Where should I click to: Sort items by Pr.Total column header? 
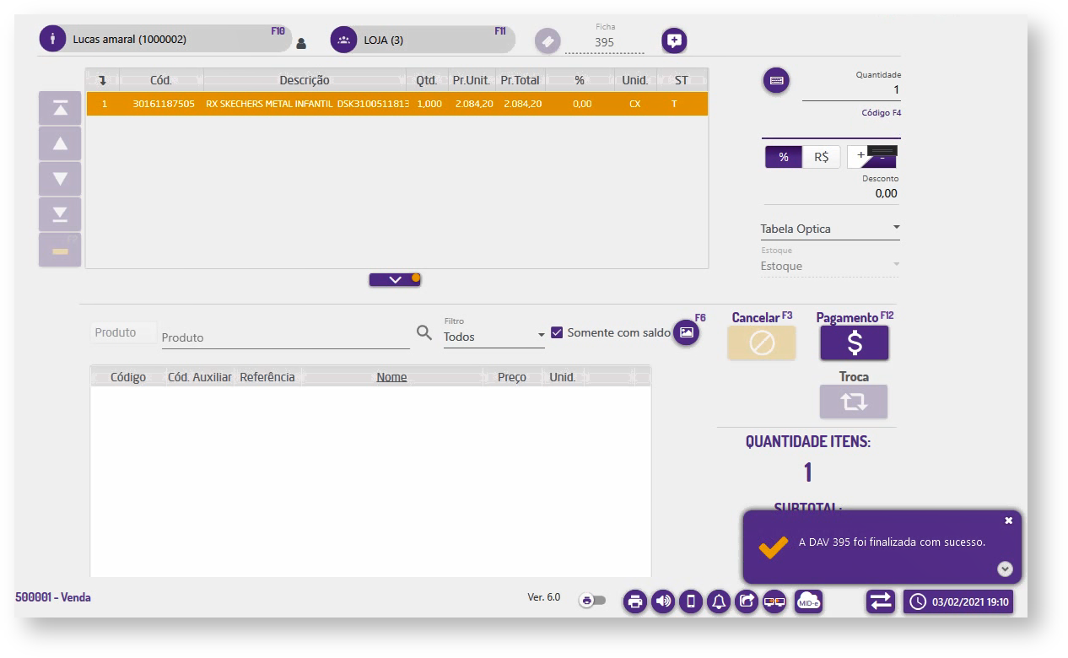point(520,80)
